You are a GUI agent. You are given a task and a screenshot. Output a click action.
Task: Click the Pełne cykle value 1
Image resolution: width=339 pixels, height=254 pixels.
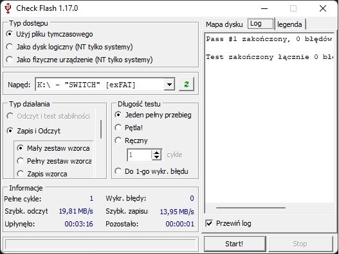[x=91, y=198]
